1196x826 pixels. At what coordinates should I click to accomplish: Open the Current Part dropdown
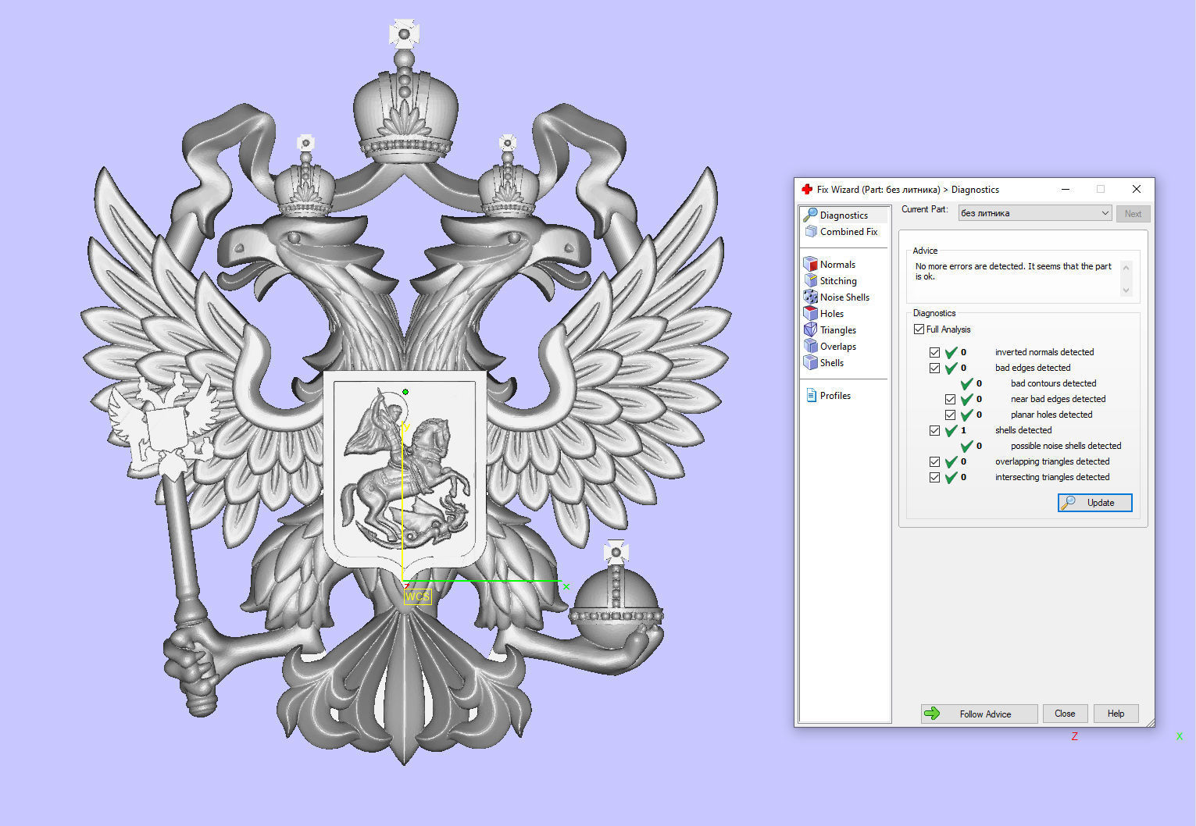click(1034, 213)
